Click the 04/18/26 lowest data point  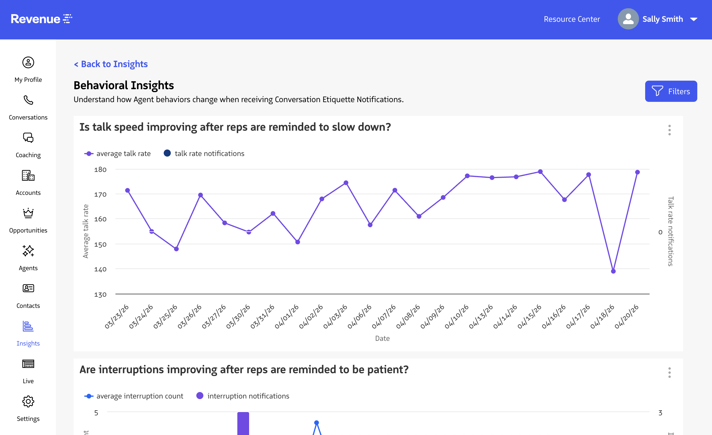[613, 271]
